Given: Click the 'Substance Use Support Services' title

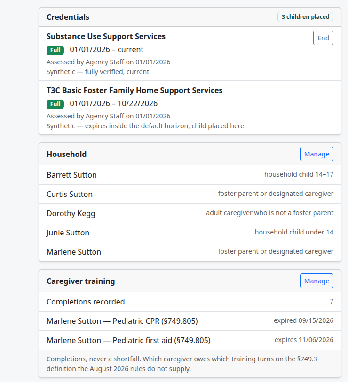Looking at the screenshot, I should [x=106, y=36].
